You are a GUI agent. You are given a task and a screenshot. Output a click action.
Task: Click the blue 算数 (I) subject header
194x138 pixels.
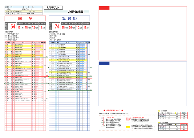click(x=69, y=19)
